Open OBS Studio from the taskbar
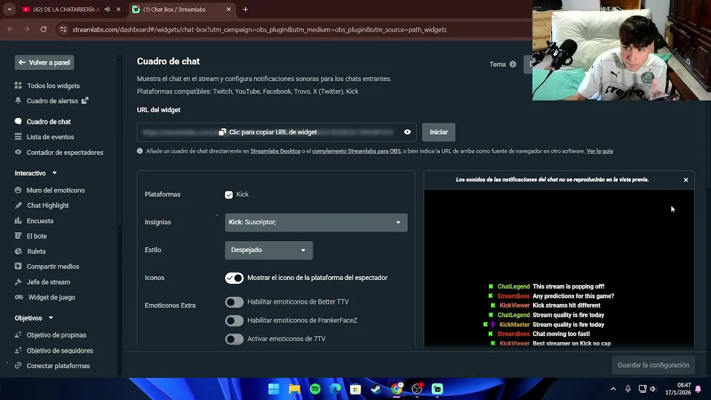The height and width of the screenshot is (400, 711). [417, 389]
